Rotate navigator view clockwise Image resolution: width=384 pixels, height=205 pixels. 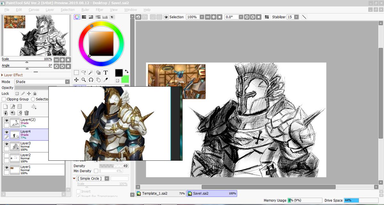point(62,66)
